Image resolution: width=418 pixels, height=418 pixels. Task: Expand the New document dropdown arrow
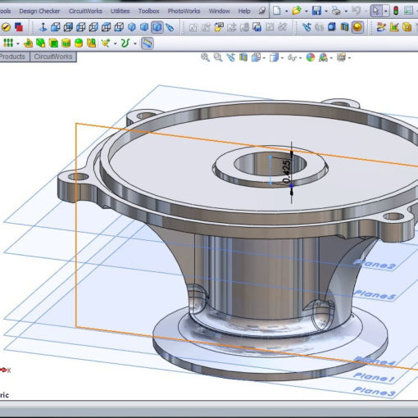[287, 11]
